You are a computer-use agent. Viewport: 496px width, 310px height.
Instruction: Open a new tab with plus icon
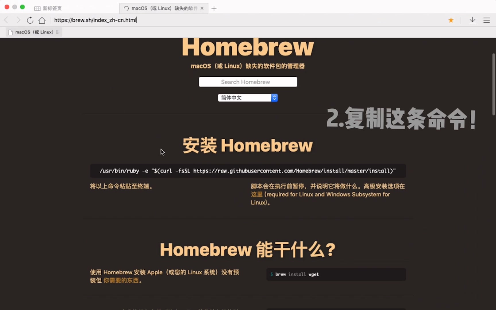click(x=214, y=9)
